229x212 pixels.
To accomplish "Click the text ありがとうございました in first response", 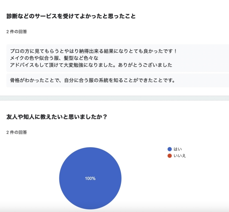I will tap(145, 65).
